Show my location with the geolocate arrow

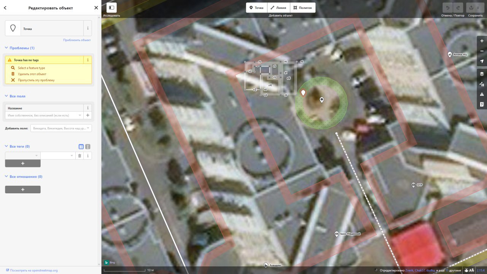482,61
